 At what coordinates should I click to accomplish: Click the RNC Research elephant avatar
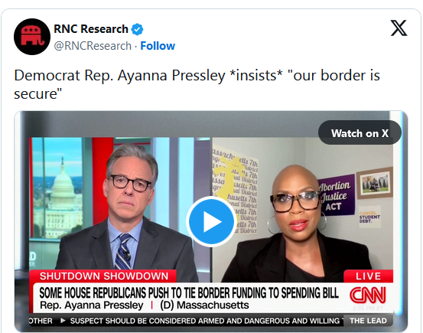coord(32,37)
